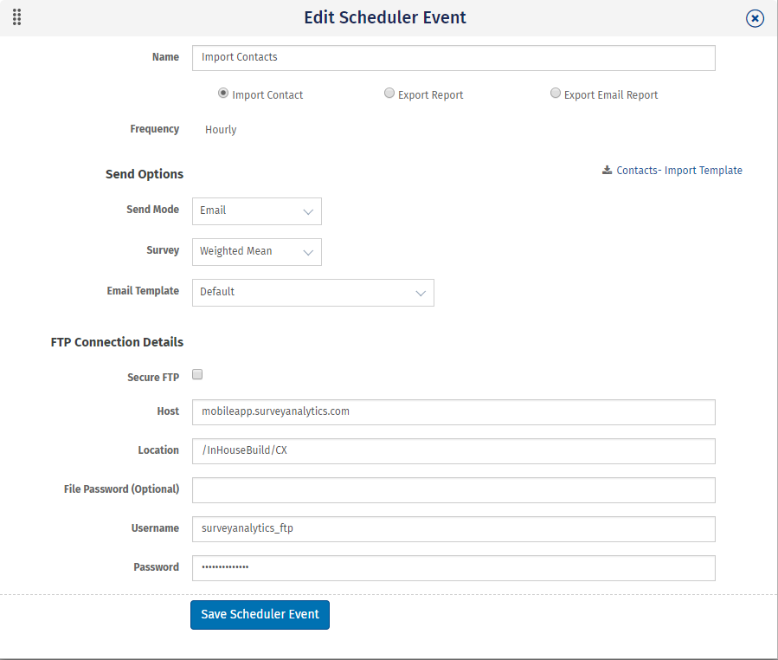Close the Edit Scheduler Event dialog
Screen dimensions: 778x660
(755, 18)
